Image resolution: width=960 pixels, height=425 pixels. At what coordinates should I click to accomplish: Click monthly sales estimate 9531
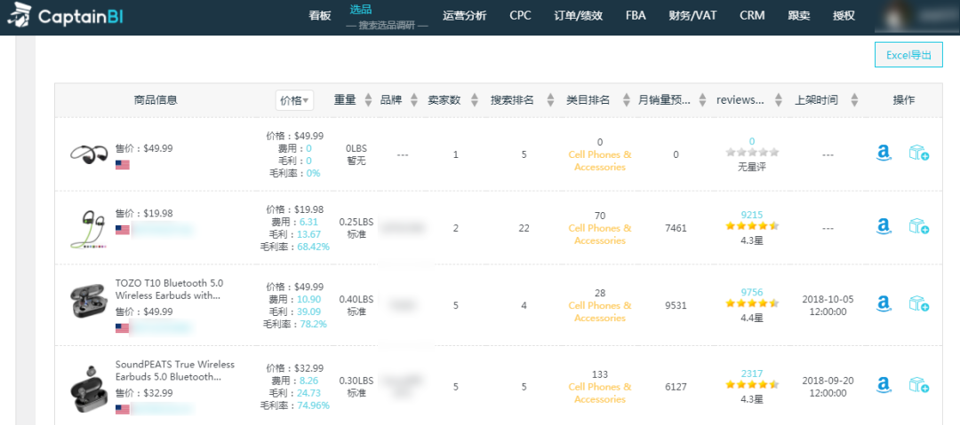point(676,305)
